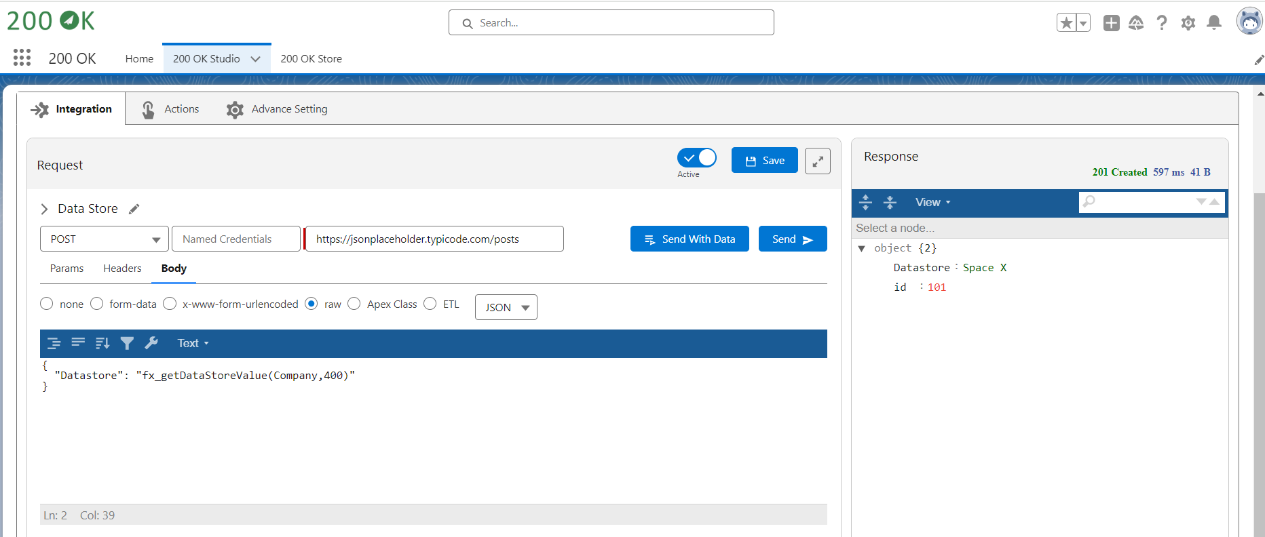Collapse the object {2} response node
1265x537 pixels.
[861, 248]
